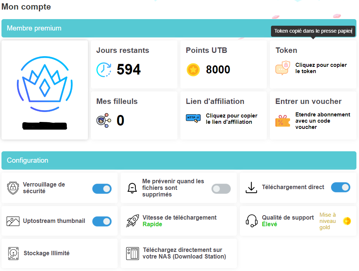Toggle the Uptostream thumbnail switch
Image resolution: width=359 pixels, height=271 pixels.
(102, 222)
